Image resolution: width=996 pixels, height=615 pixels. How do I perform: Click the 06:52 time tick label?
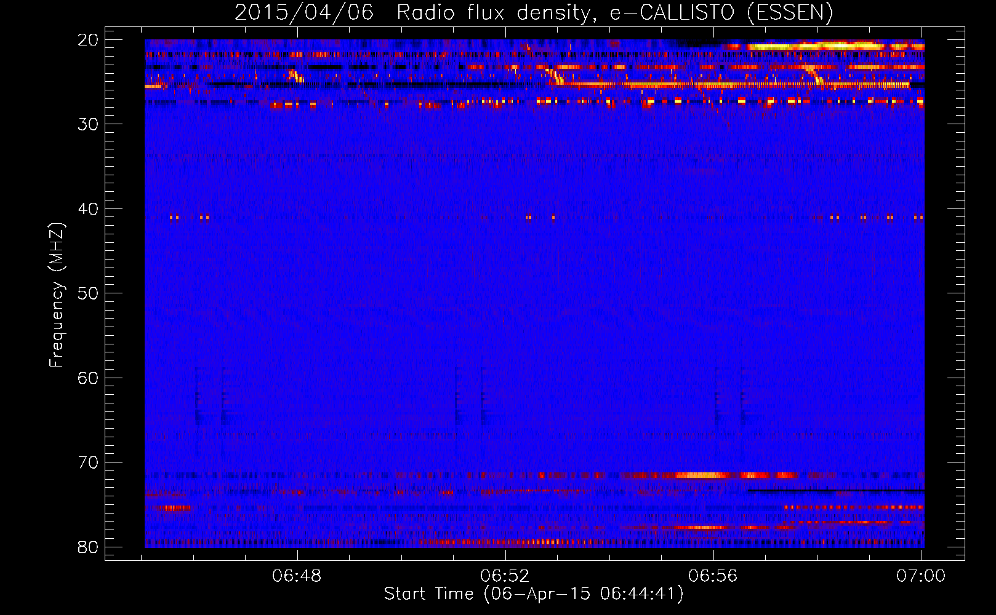[505, 576]
